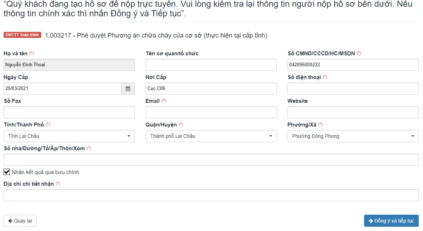Focus the Số điện thoại input field

pos(353,89)
